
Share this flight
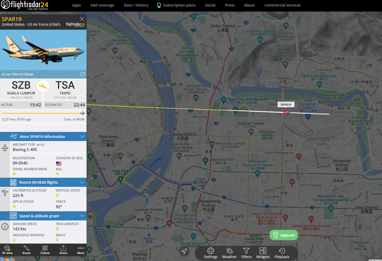click(x=63, y=250)
